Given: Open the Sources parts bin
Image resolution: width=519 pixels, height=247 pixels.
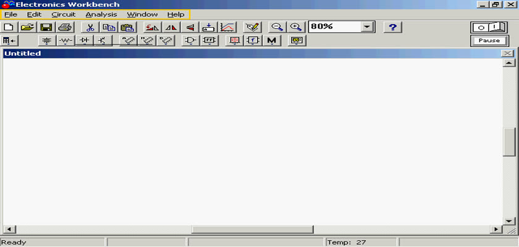Looking at the screenshot, I should [x=47, y=41].
